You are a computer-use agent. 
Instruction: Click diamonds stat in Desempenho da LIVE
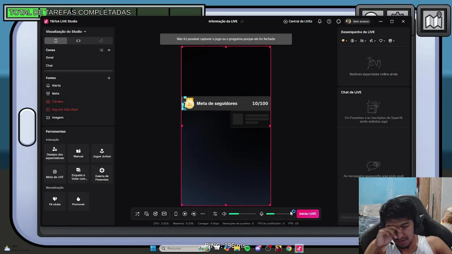344,41
